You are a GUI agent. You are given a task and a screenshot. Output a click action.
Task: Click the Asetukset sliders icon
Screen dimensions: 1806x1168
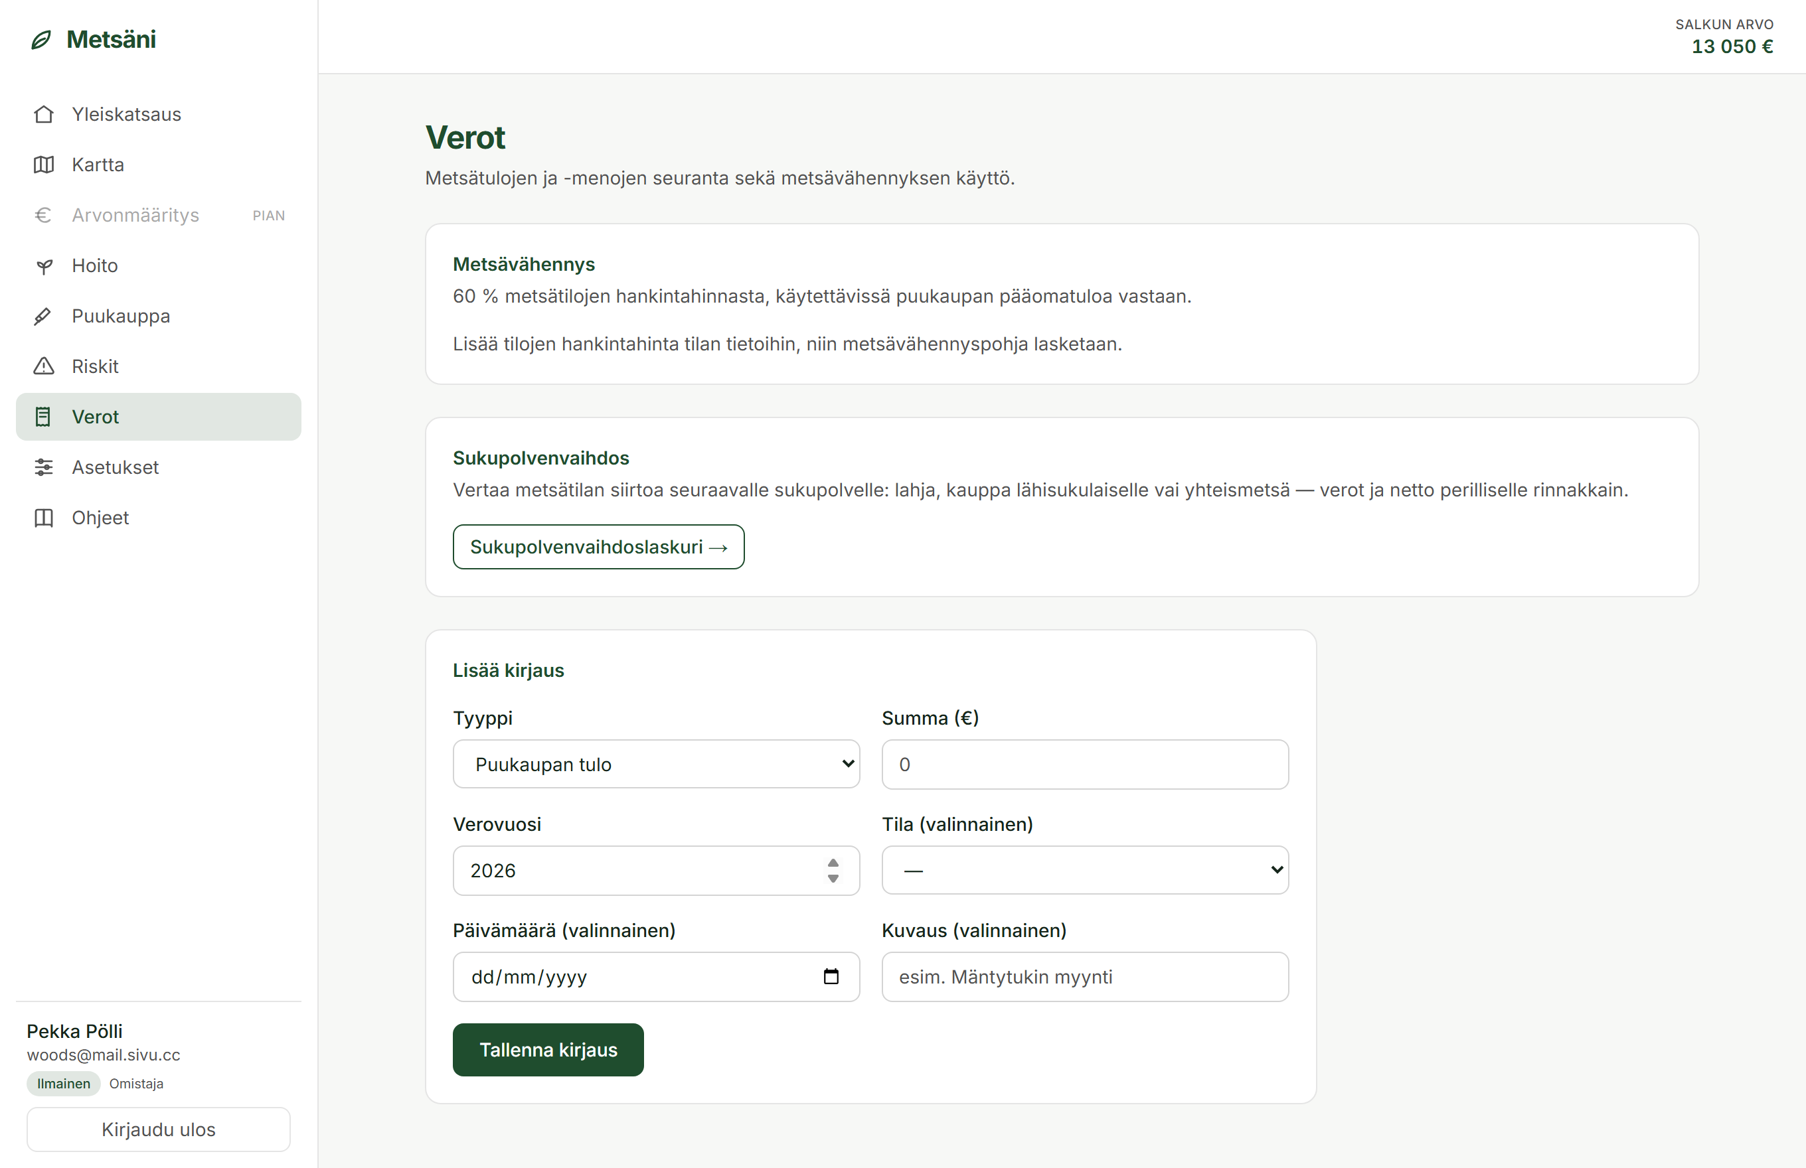44,467
